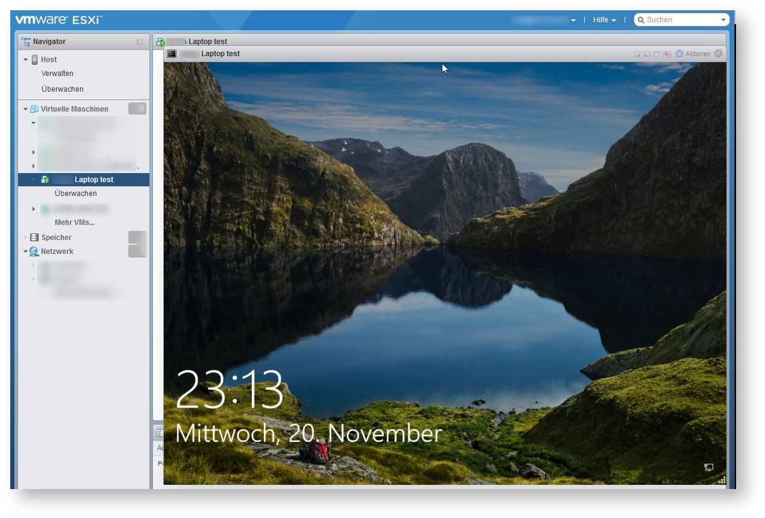Collapse the Host tree node
Screen dimensions: 765x518
(26, 60)
